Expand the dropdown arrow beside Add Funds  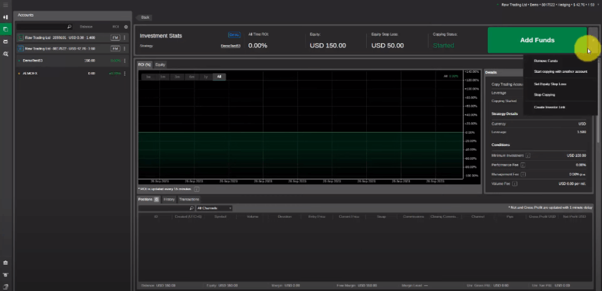click(593, 40)
